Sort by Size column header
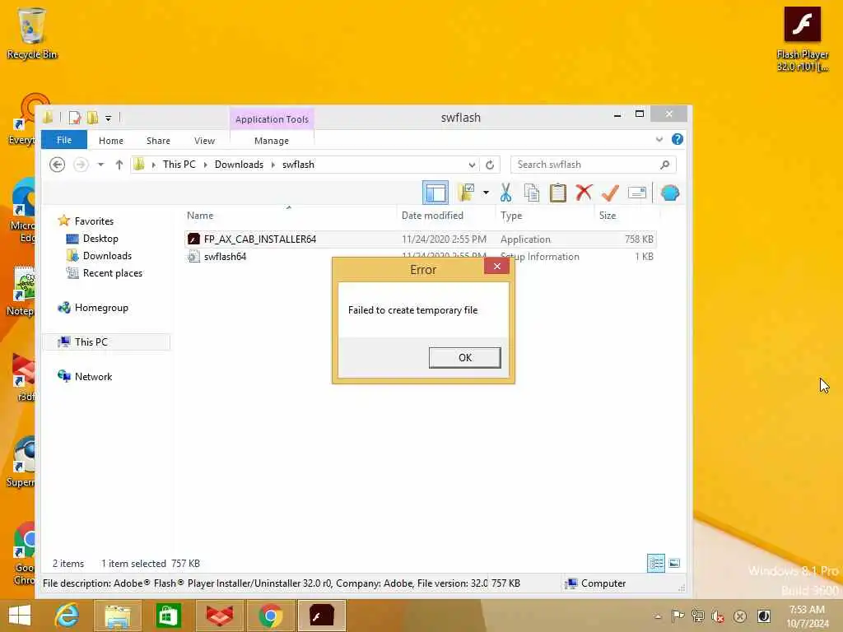843x632 pixels. [608, 216]
